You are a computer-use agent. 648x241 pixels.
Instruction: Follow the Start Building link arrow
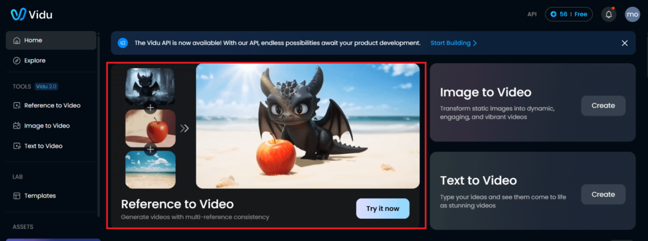[x=475, y=43]
